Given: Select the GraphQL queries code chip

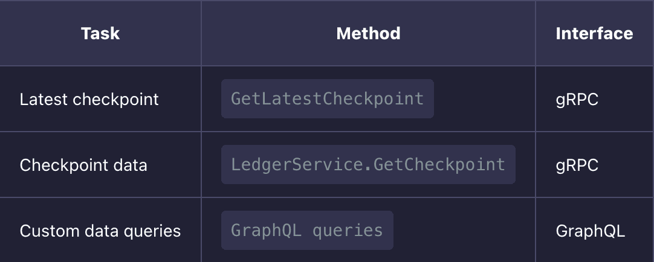Looking at the screenshot, I should (306, 230).
